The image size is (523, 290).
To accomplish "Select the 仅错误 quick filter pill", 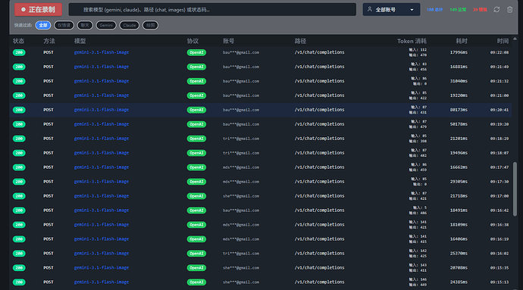I will 64,25.
